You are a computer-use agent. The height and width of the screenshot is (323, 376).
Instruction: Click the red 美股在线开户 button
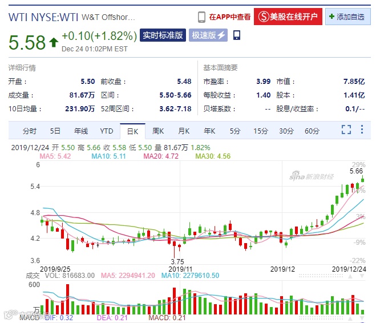click(288, 17)
